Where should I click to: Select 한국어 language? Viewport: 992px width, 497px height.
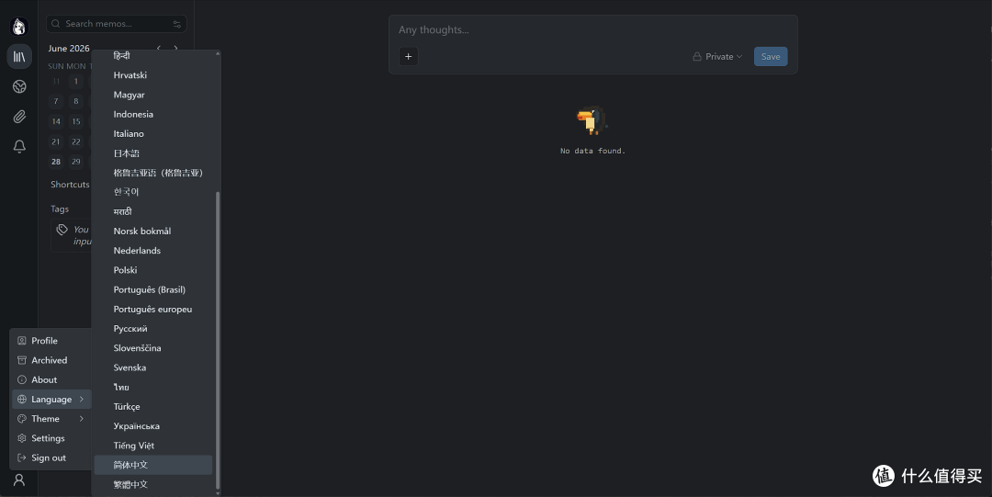(153, 192)
